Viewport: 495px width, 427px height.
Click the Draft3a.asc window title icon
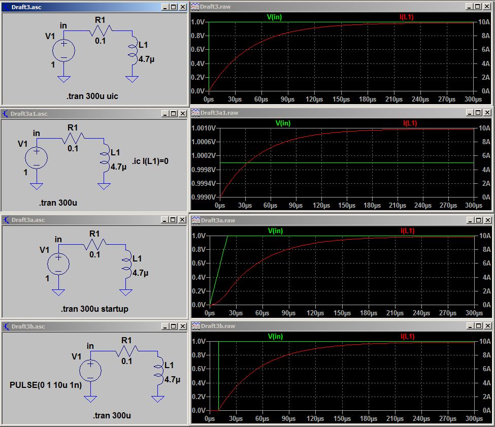[6, 220]
